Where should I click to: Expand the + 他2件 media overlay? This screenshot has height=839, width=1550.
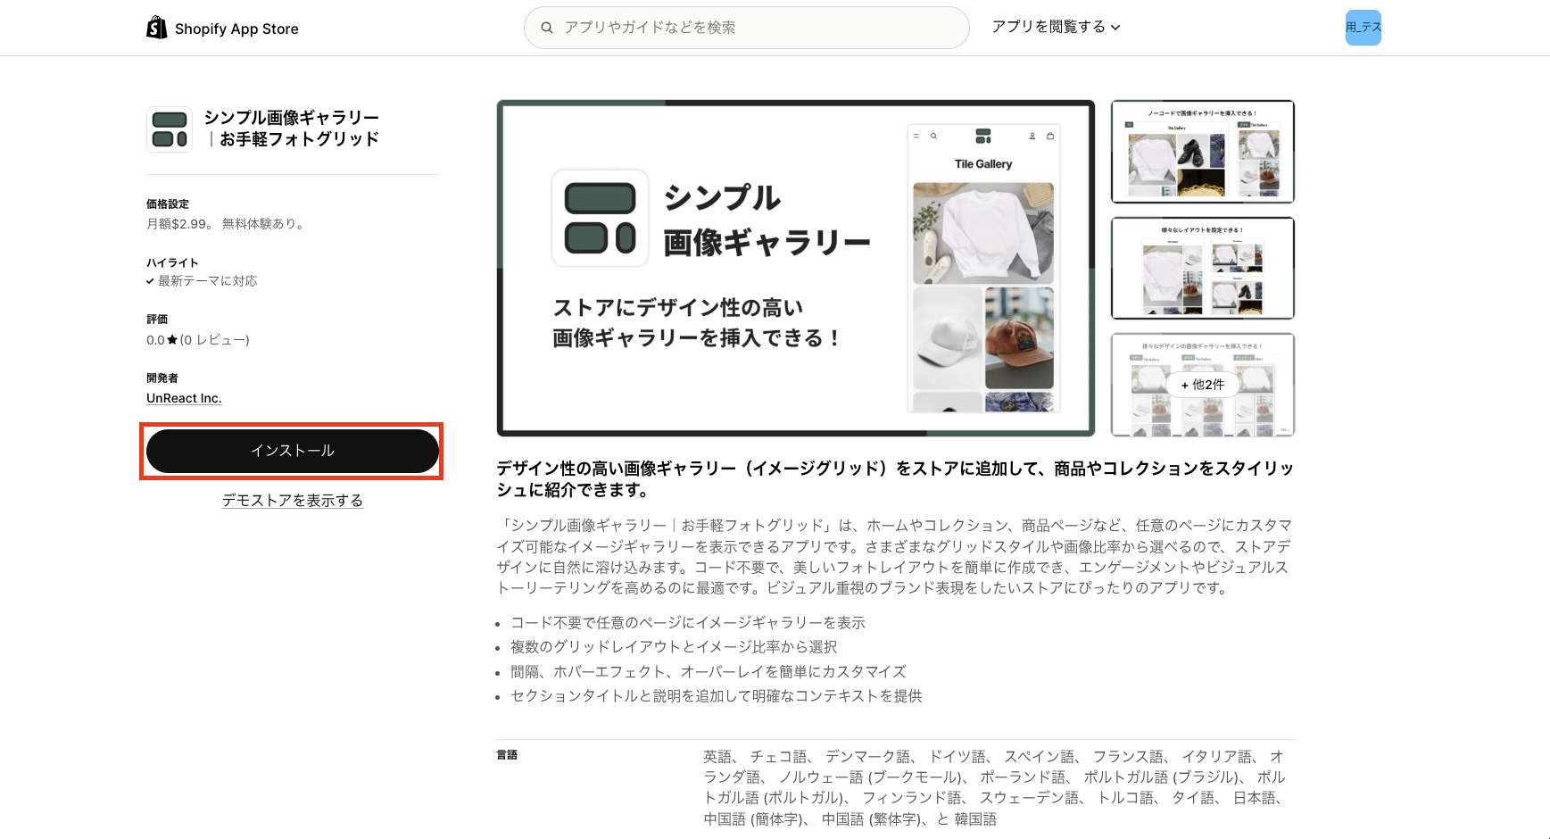click(1202, 385)
